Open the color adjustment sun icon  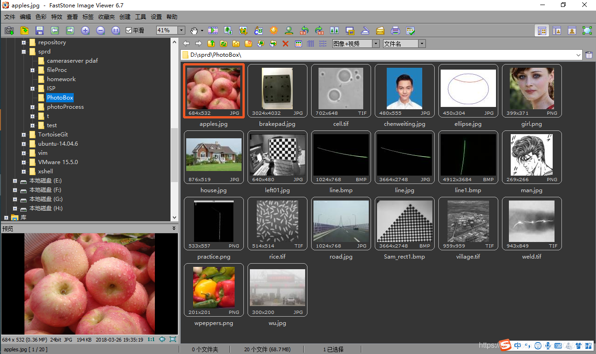(274, 30)
